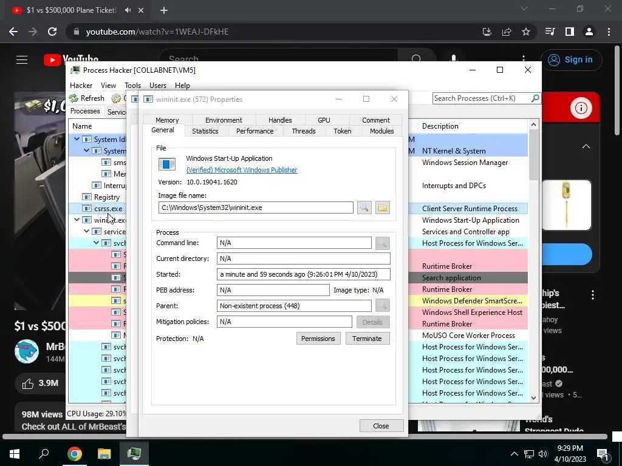Switch to the GPU tab
622x466 pixels.
[324, 120]
